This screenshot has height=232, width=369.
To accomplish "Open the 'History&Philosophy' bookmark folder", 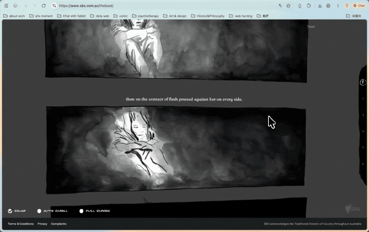I will (208, 16).
